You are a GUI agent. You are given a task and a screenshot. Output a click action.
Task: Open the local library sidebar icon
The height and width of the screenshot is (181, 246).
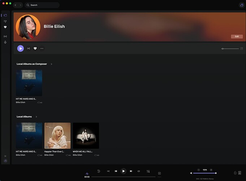[x=5, y=15]
